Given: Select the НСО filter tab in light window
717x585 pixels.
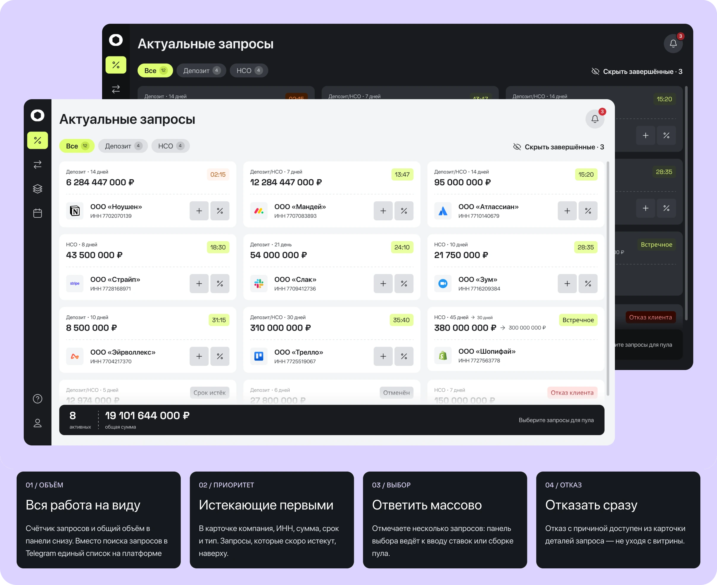Looking at the screenshot, I should [x=170, y=146].
